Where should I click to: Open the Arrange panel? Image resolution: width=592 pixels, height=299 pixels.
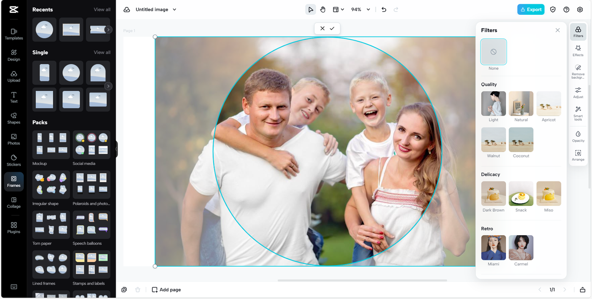tap(578, 155)
